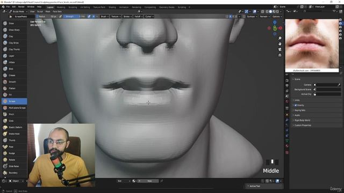Click the camera view icon in viewport
Screen dimensions: 344x193
[279, 49]
